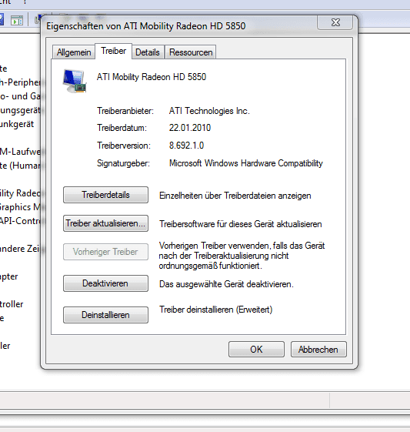Select the Treiber tab
The width and height of the screenshot is (410, 432).
[x=113, y=51]
